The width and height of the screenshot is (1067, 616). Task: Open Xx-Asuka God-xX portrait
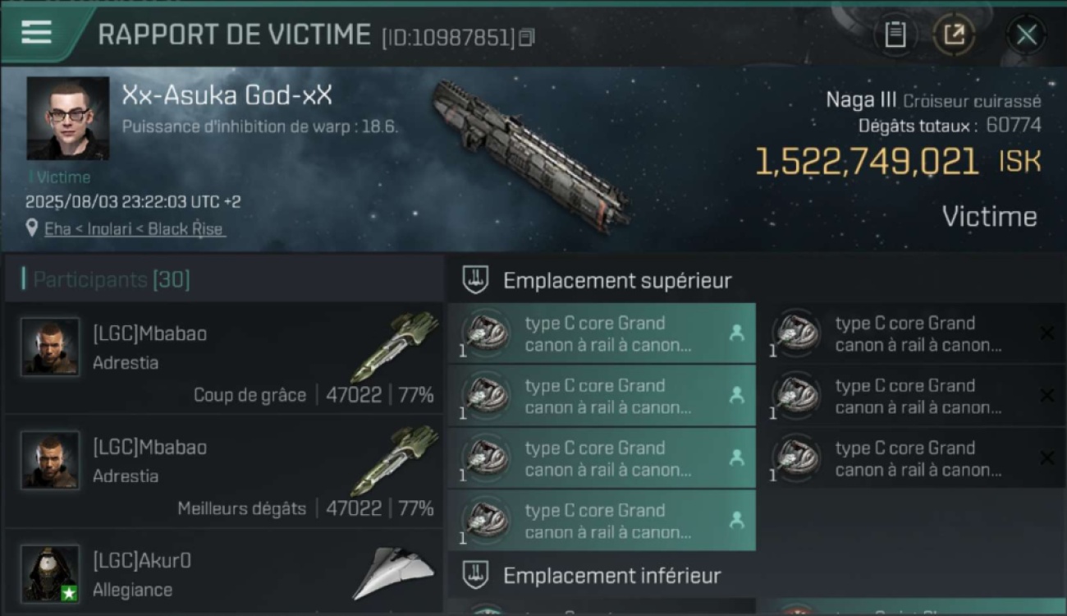tap(68, 118)
